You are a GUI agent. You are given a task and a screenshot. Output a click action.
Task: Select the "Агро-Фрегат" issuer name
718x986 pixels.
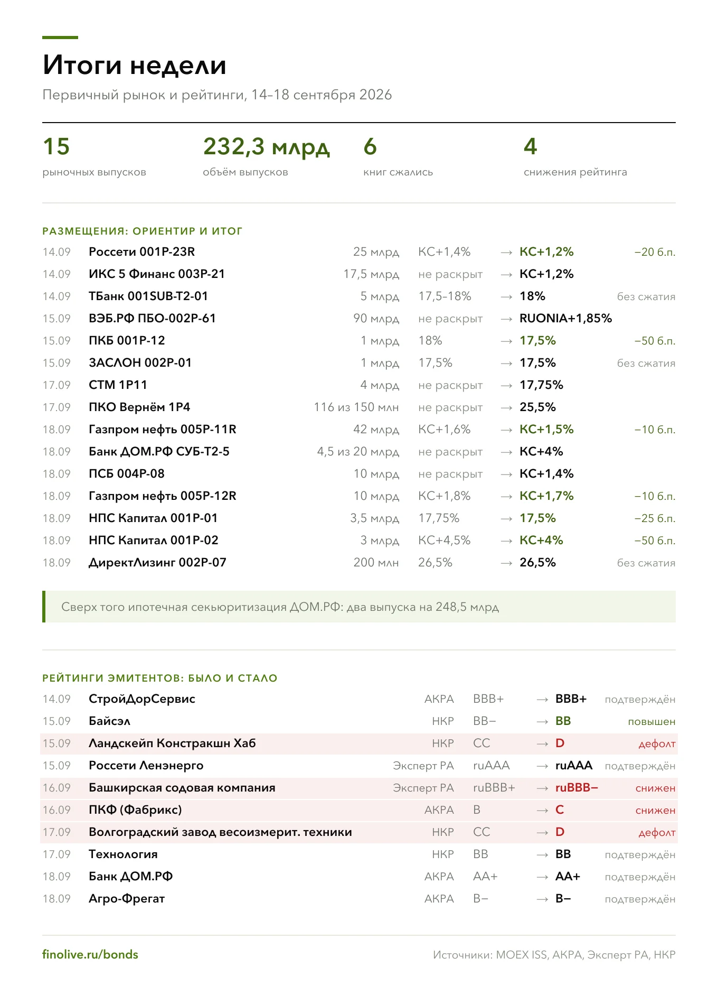127,899
